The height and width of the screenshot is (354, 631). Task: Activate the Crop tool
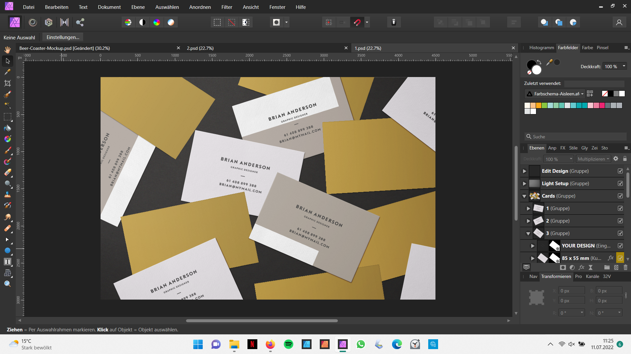(7, 83)
